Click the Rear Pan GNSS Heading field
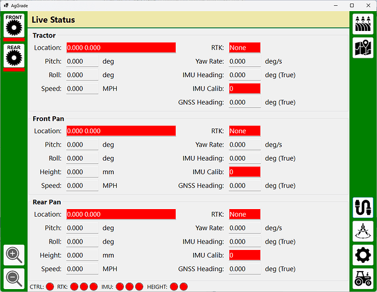 pyautogui.click(x=245, y=269)
